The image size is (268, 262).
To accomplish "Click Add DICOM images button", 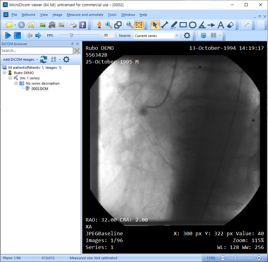I will (x=19, y=59).
